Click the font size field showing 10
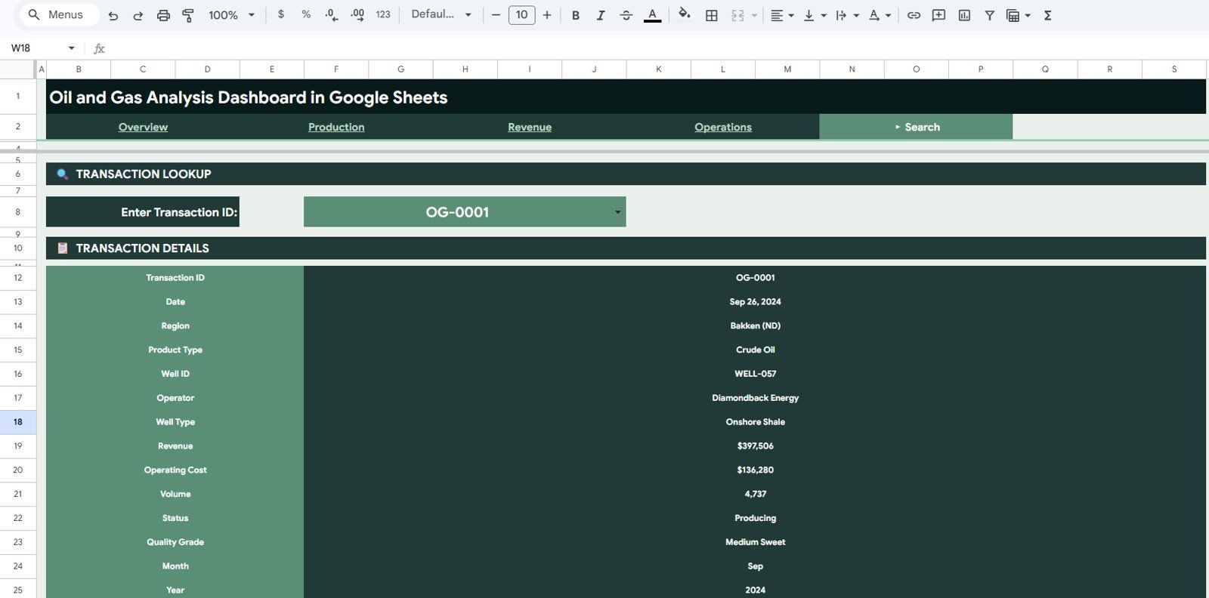This screenshot has height=598, width=1209. (x=522, y=15)
